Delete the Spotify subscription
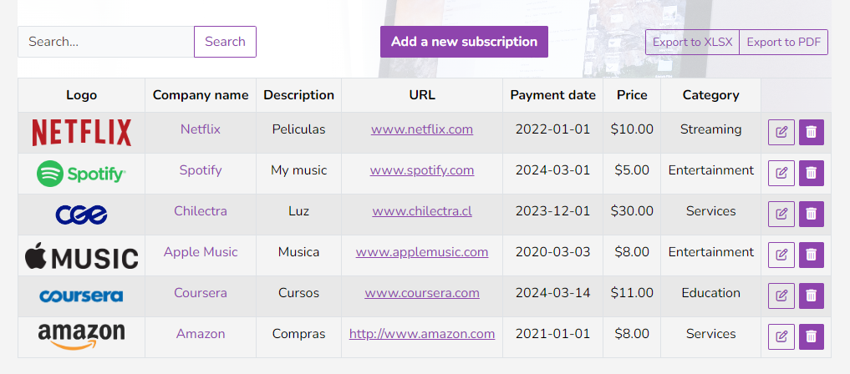This screenshot has height=374, width=850. [811, 173]
